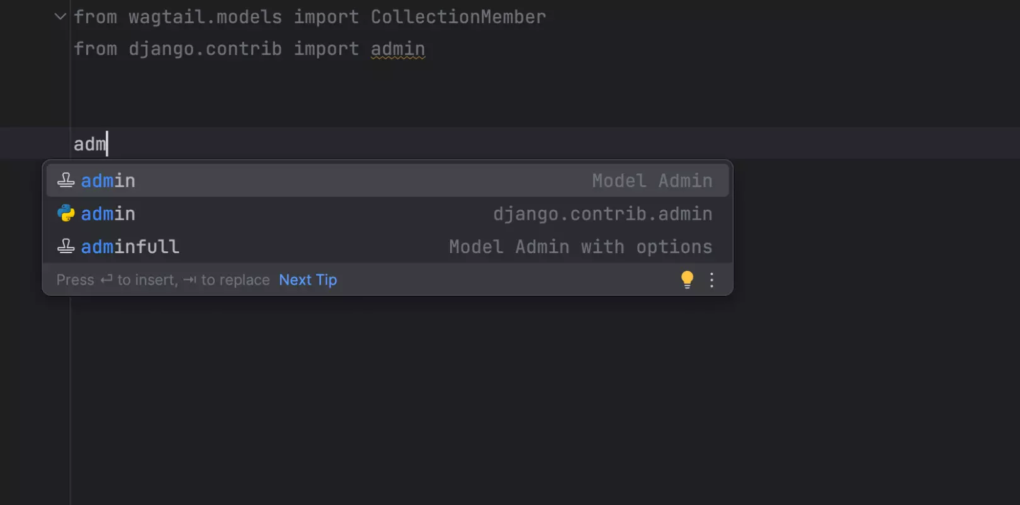This screenshot has width=1020, height=505.
Task: Click the django.contrib.admin suggestion description
Action: point(602,213)
